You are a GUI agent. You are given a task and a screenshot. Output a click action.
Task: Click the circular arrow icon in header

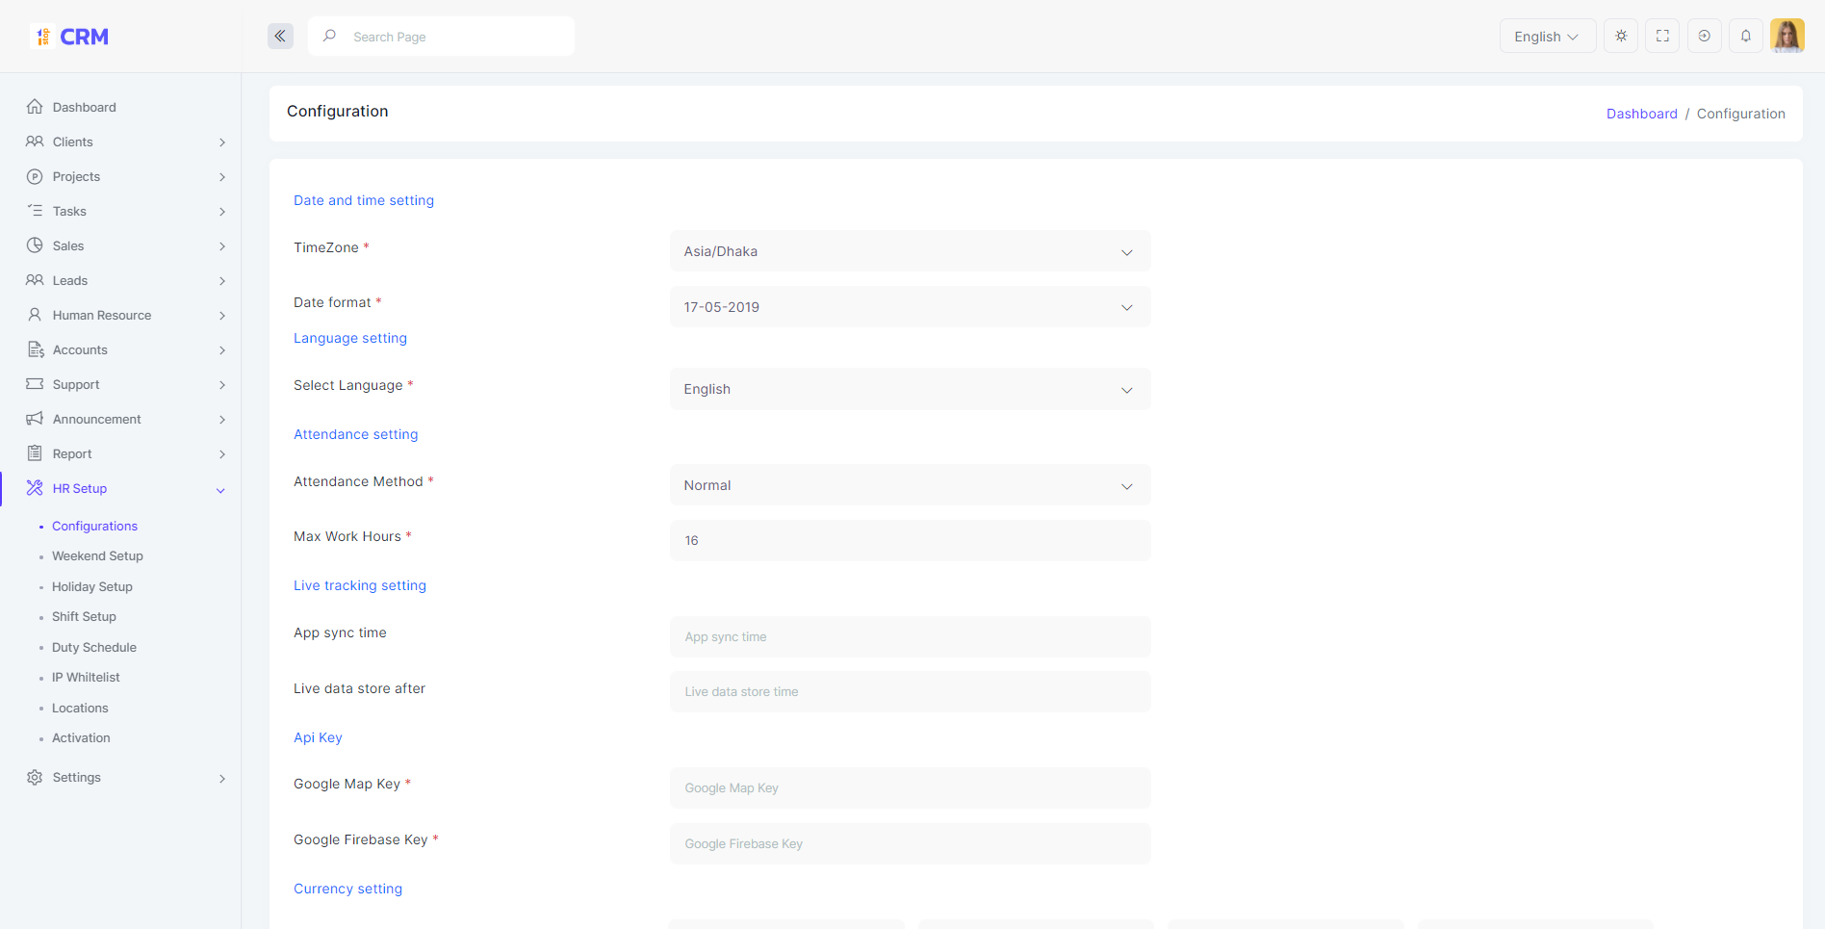click(1704, 37)
